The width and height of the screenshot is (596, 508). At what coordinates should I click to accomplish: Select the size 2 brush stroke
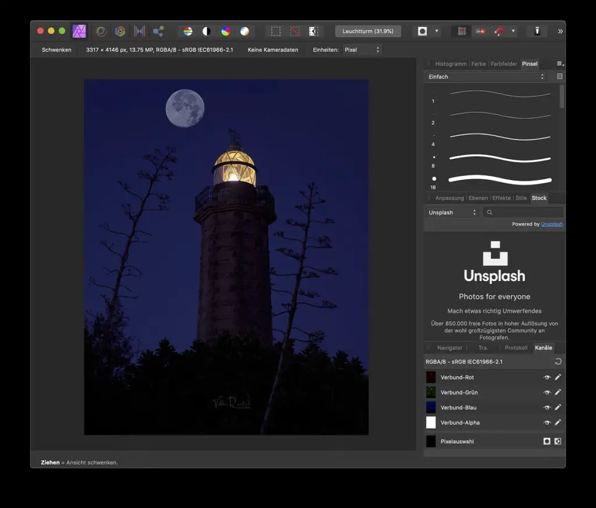click(500, 115)
